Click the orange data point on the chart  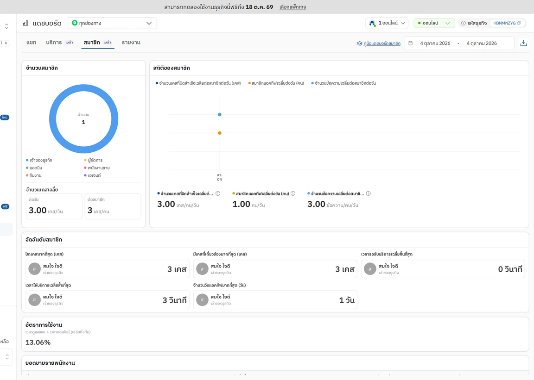(220, 133)
